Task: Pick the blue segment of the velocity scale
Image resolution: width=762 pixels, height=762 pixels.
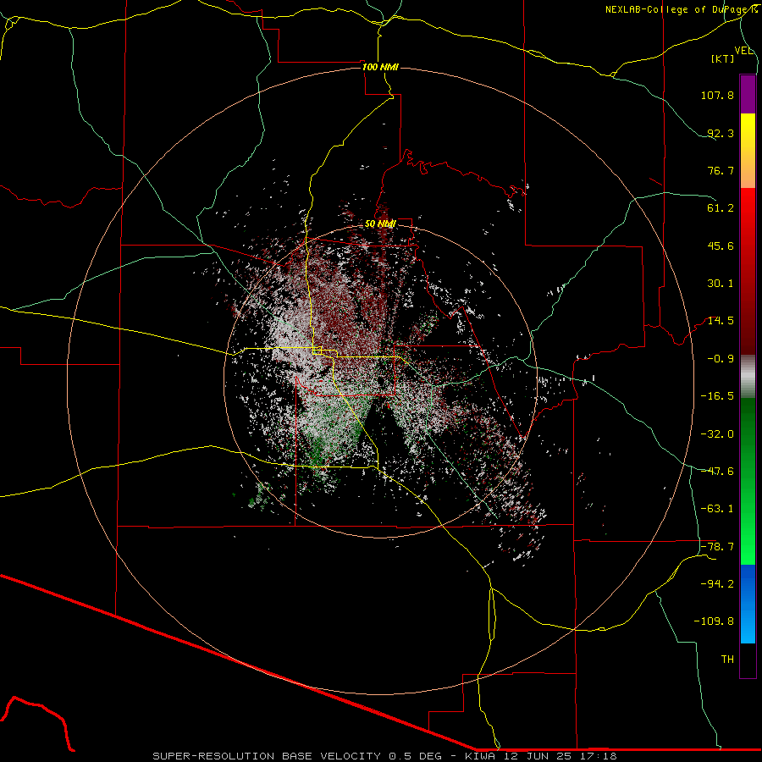Action: [748, 604]
